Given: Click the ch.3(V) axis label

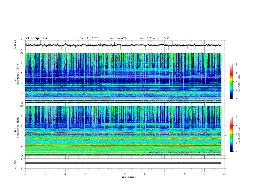Looking at the screenshot, I should [15, 163].
